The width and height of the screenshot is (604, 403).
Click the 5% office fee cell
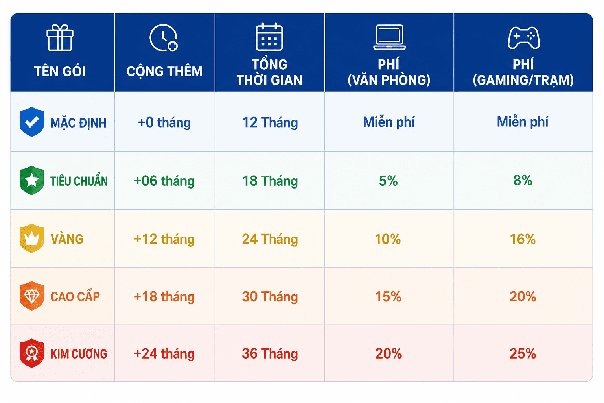click(x=389, y=181)
